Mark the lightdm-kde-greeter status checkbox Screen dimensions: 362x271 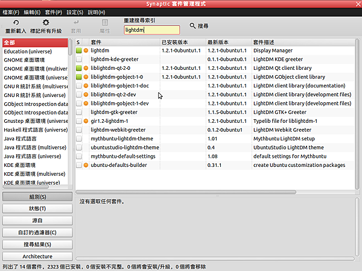(79, 59)
